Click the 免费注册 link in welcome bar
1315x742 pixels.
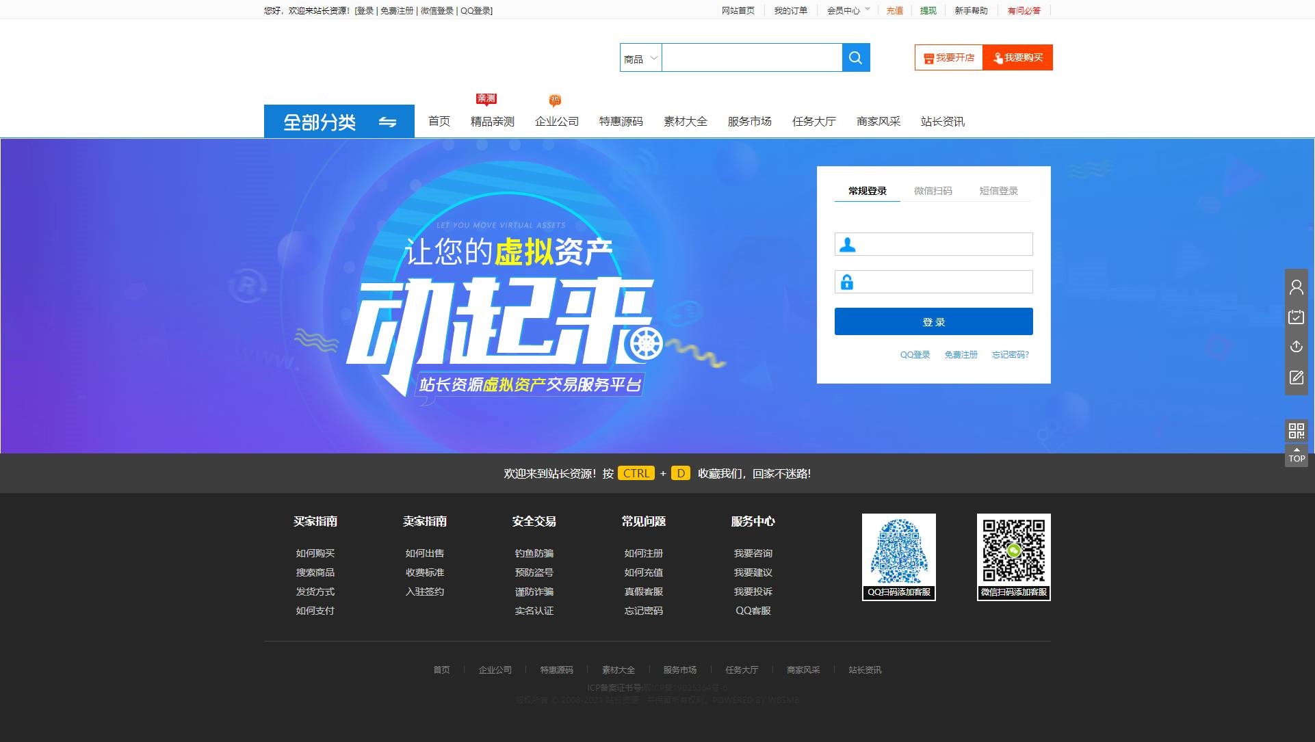(397, 10)
